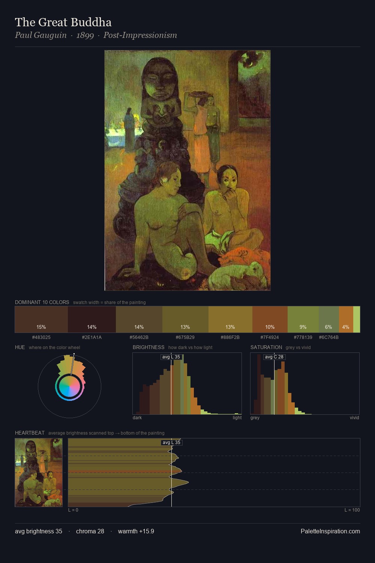Image resolution: width=375 pixels, height=563 pixels.
Task: Click the 'light' axis label under brightness
Action: 237,417
